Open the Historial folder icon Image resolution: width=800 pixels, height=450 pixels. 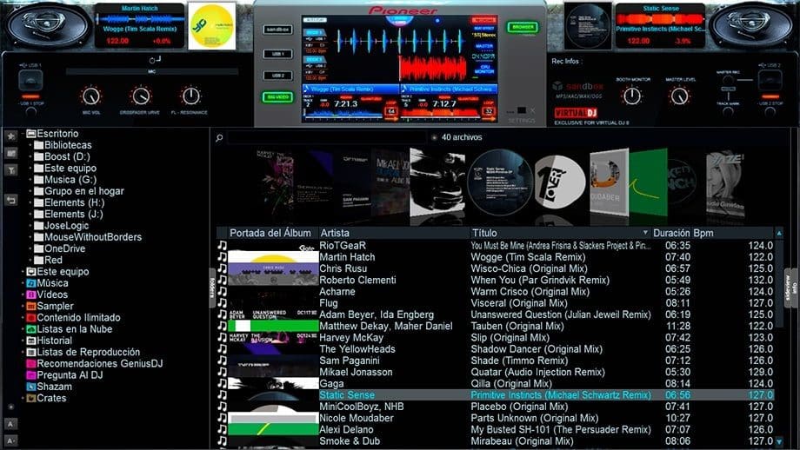point(31,341)
